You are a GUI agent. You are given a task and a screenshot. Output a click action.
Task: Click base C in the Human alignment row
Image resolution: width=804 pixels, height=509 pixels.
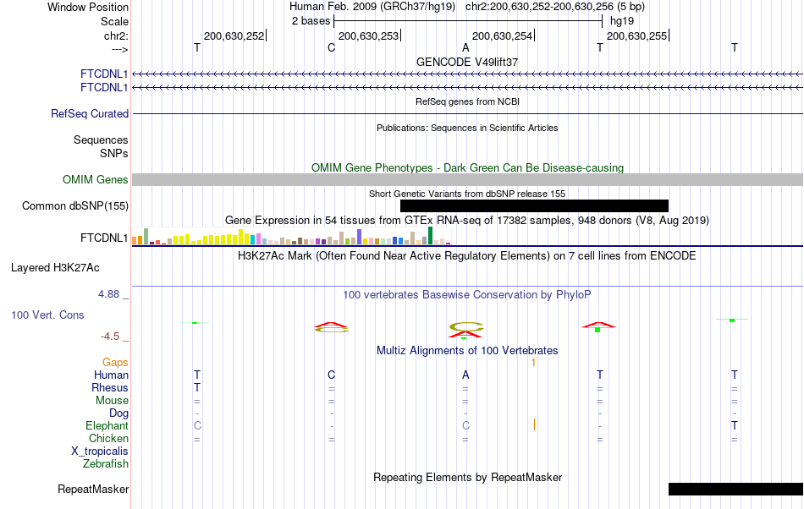pyautogui.click(x=331, y=375)
